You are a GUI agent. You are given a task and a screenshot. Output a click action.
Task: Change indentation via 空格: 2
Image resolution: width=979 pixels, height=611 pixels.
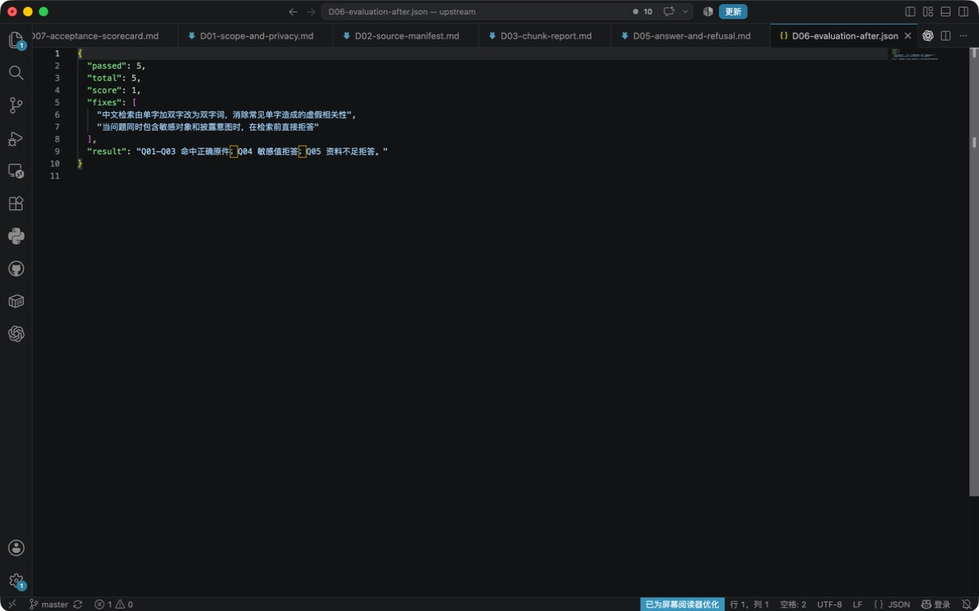coord(793,605)
